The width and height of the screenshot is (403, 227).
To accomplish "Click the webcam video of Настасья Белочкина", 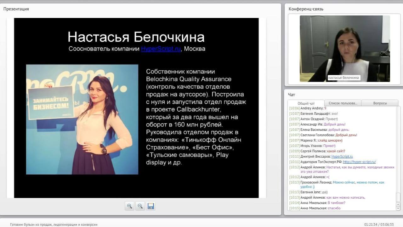I will (x=345, y=49).
